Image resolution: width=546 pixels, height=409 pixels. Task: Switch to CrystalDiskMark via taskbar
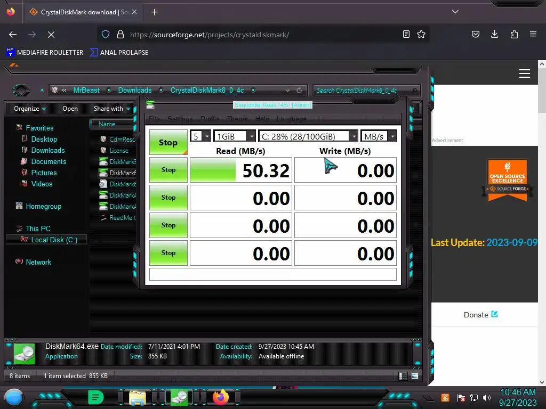[x=180, y=398]
